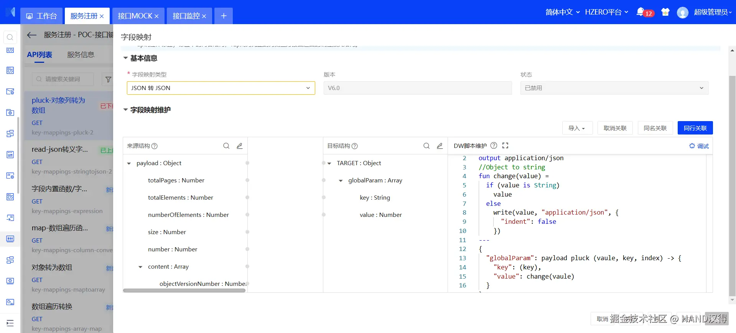Open the HZERO平台 tenant dropdown

[x=606, y=12]
